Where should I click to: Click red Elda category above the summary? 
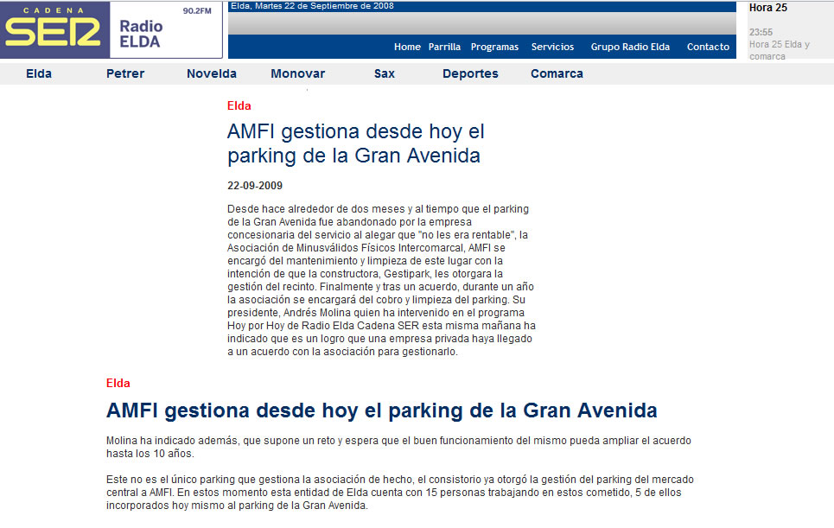pyautogui.click(x=239, y=105)
